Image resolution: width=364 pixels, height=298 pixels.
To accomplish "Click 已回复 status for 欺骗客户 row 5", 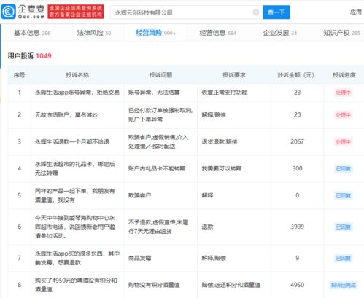I will [344, 195].
